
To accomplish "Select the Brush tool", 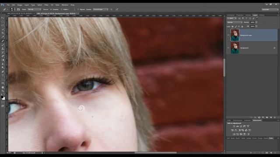I will (3, 44).
